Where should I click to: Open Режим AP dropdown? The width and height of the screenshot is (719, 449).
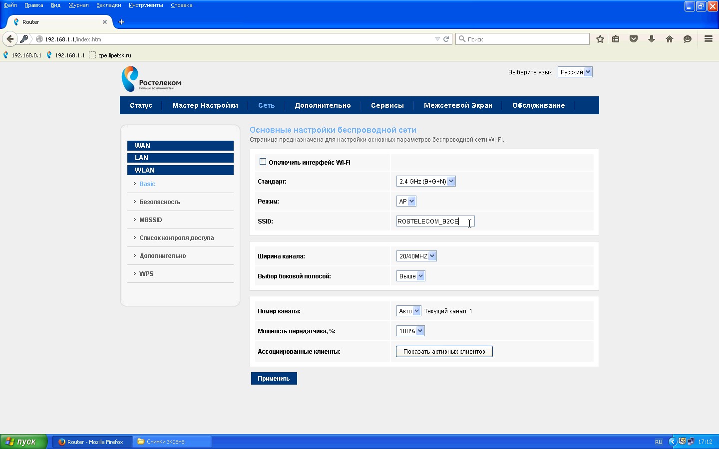[406, 202]
